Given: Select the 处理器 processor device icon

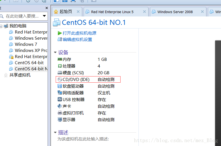Looking at the screenshot, I should click(x=60, y=66).
